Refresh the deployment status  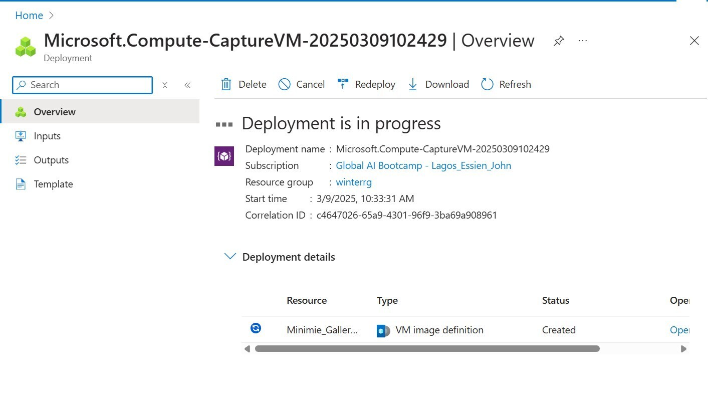[x=506, y=84]
